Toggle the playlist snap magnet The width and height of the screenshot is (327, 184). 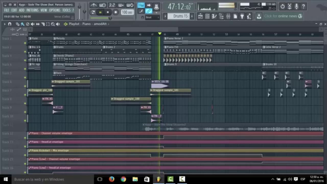(x=10, y=24)
